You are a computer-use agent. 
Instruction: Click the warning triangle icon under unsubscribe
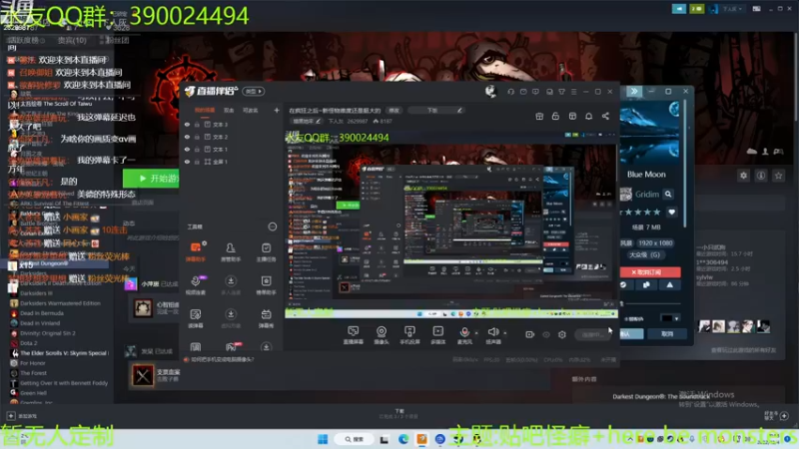point(669,285)
